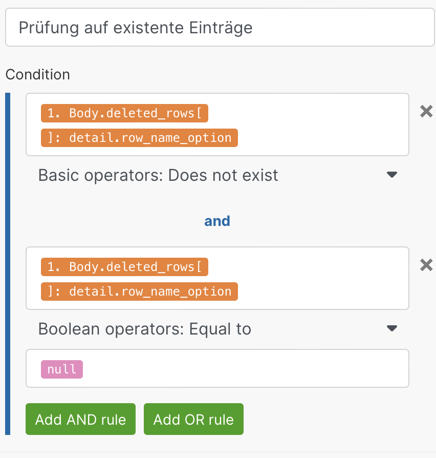Click the arrow beside 'Equal to' operator
This screenshot has height=458, width=436.
point(391,329)
